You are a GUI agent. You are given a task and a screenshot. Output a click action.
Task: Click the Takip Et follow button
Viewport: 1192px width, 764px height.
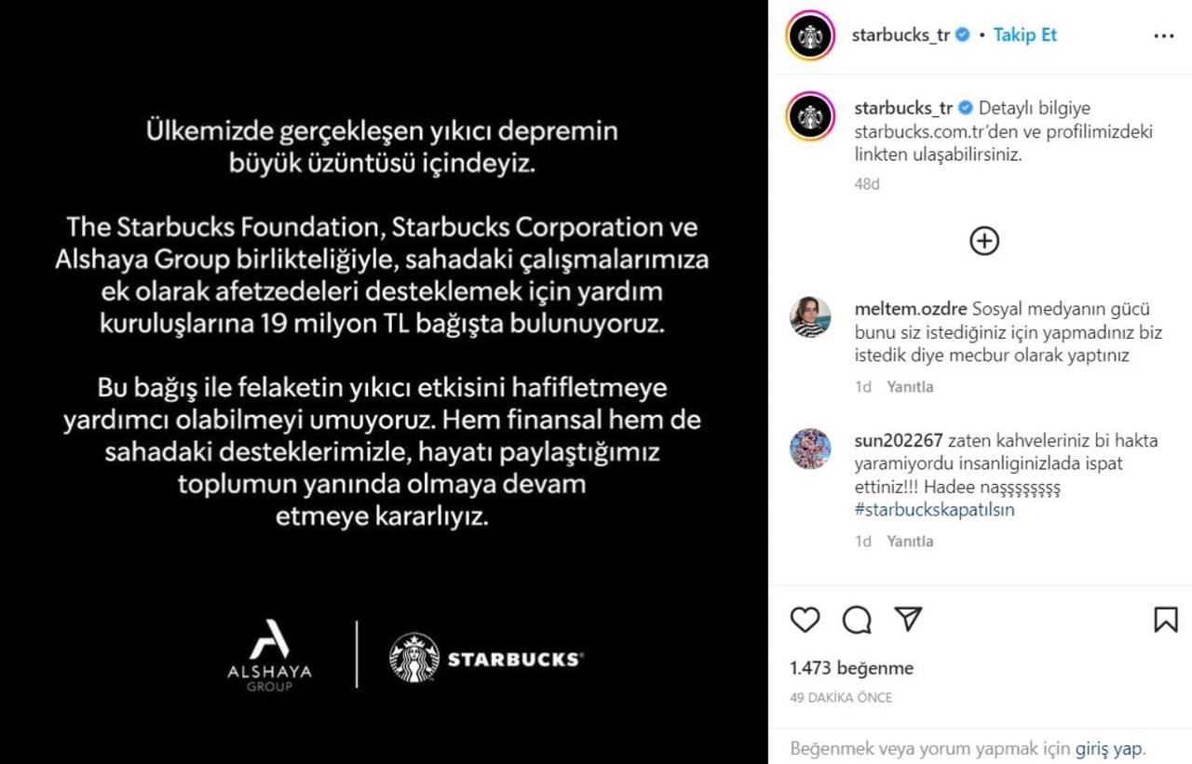1024,35
